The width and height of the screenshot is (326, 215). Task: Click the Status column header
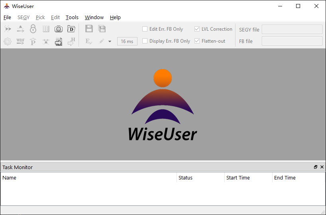click(200, 178)
